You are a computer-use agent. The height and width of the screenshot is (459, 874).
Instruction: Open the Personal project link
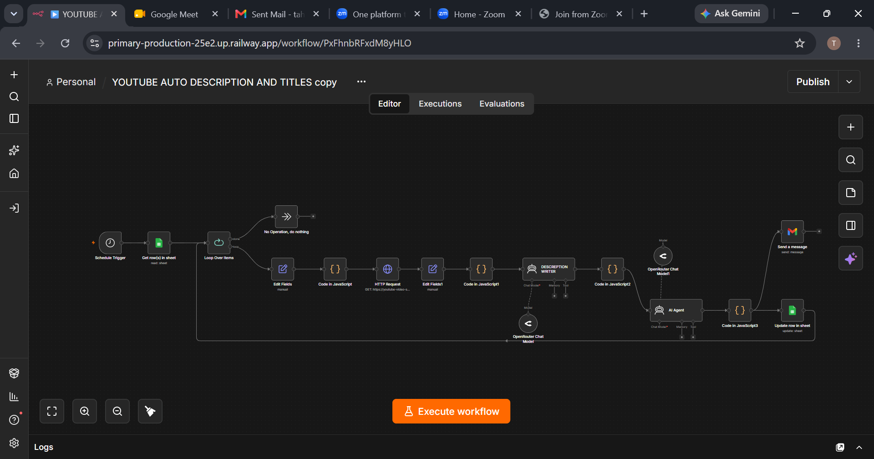71,82
